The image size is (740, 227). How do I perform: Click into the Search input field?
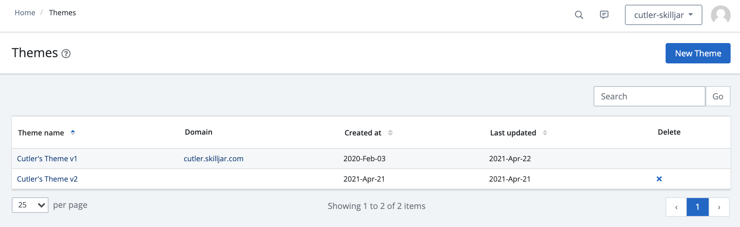tap(649, 96)
